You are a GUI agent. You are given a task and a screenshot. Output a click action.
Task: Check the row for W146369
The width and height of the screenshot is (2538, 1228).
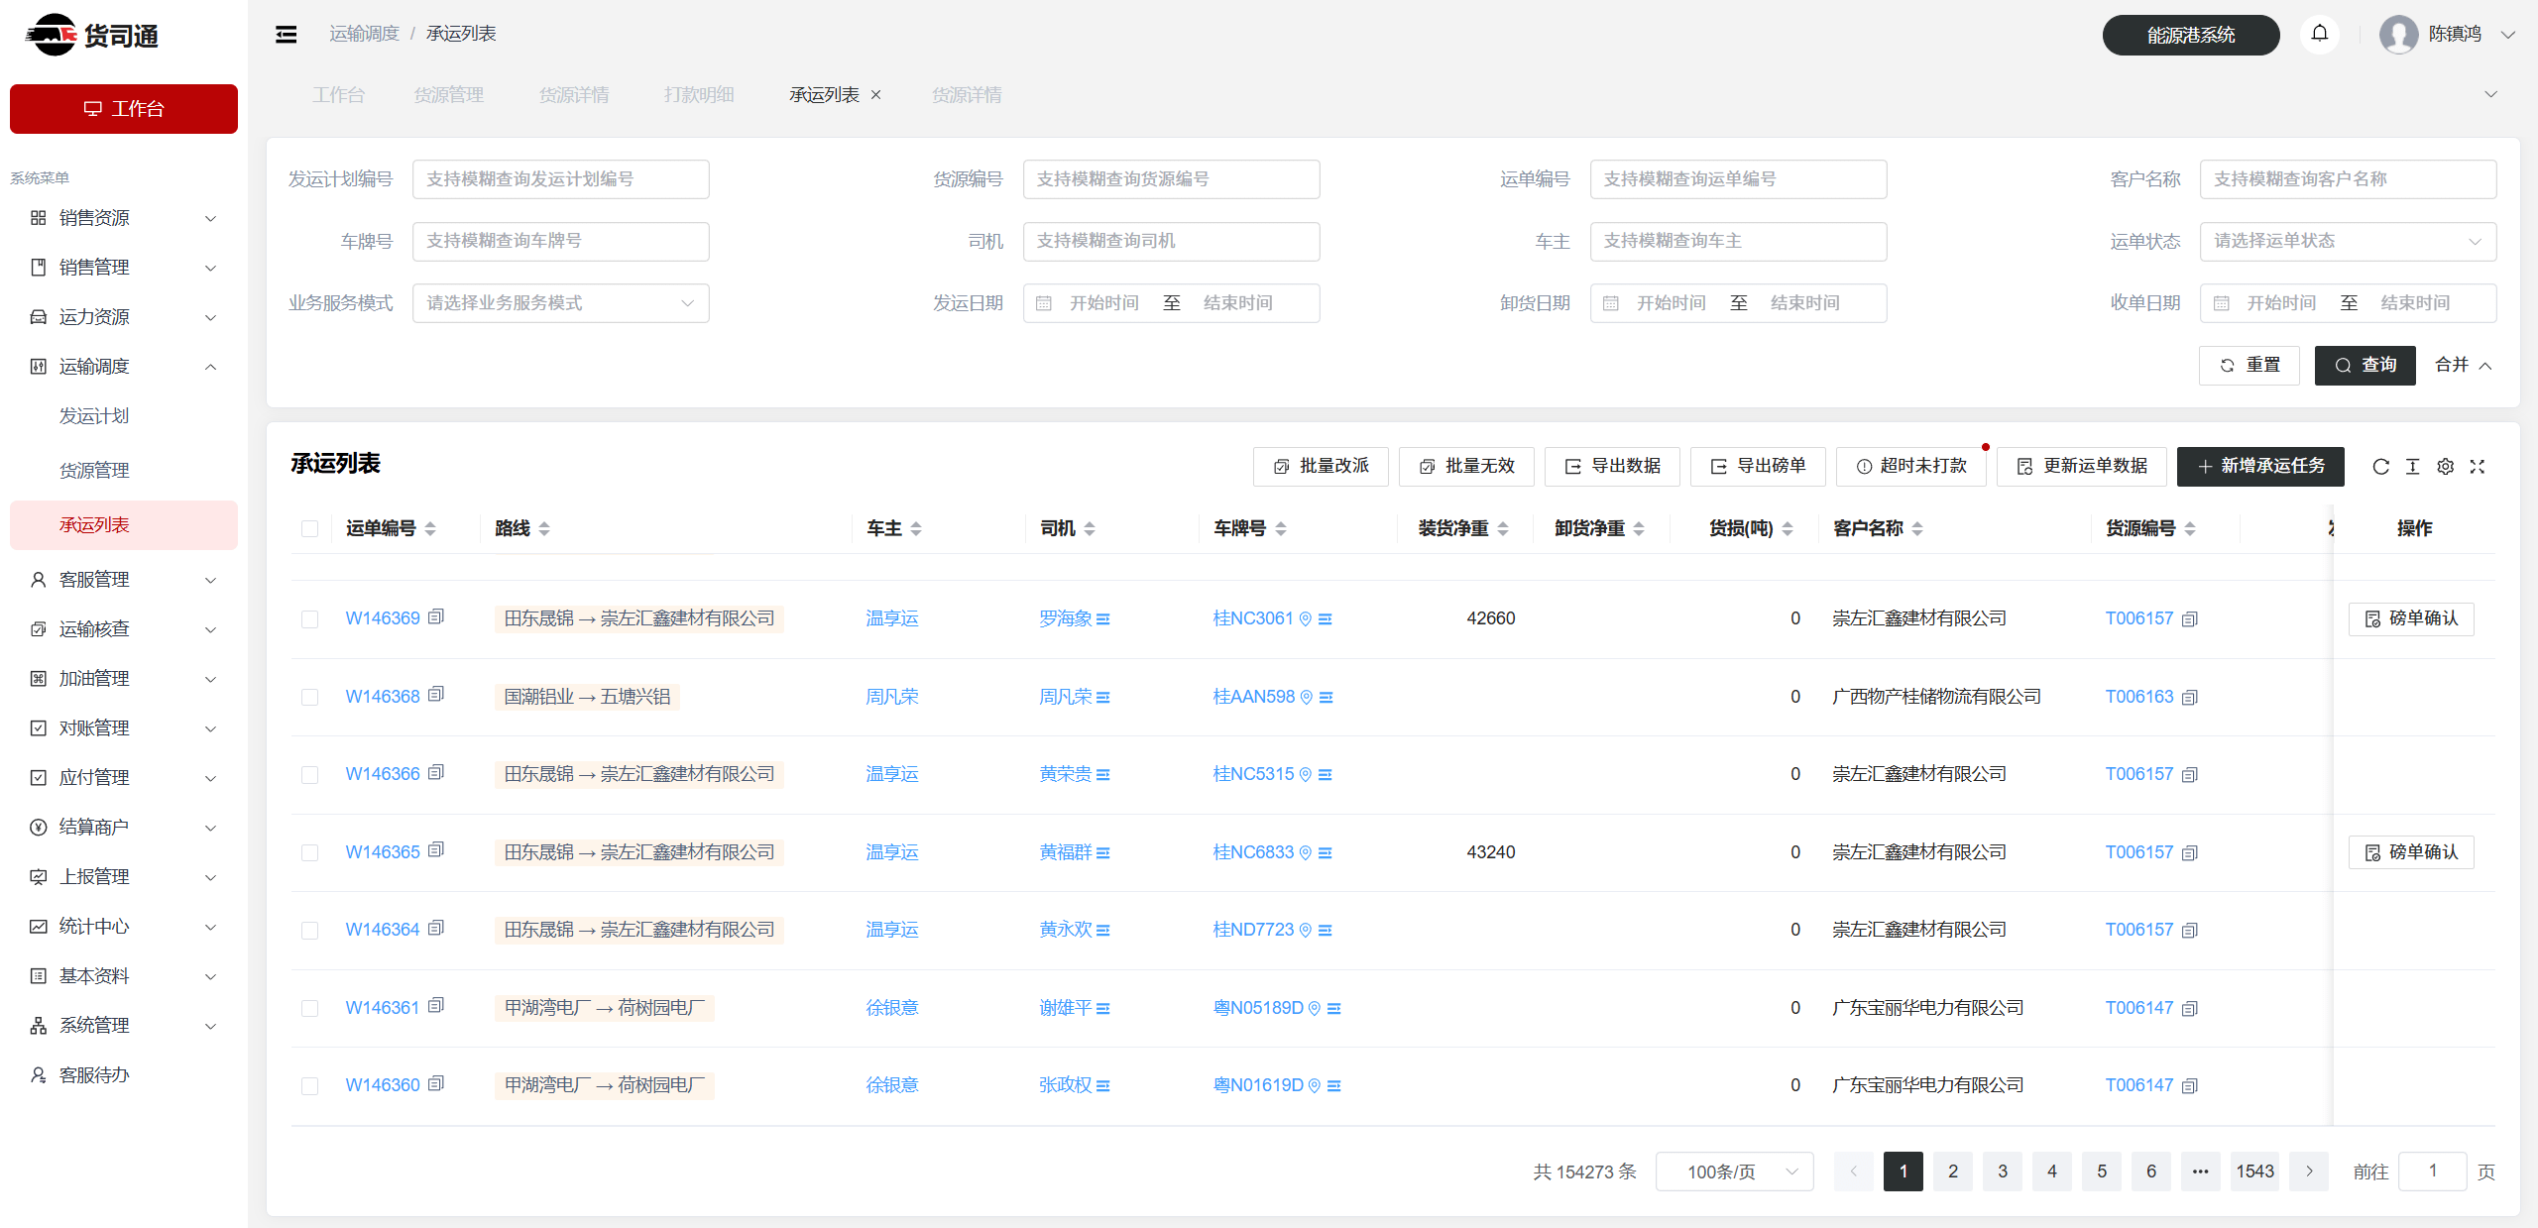point(310,619)
